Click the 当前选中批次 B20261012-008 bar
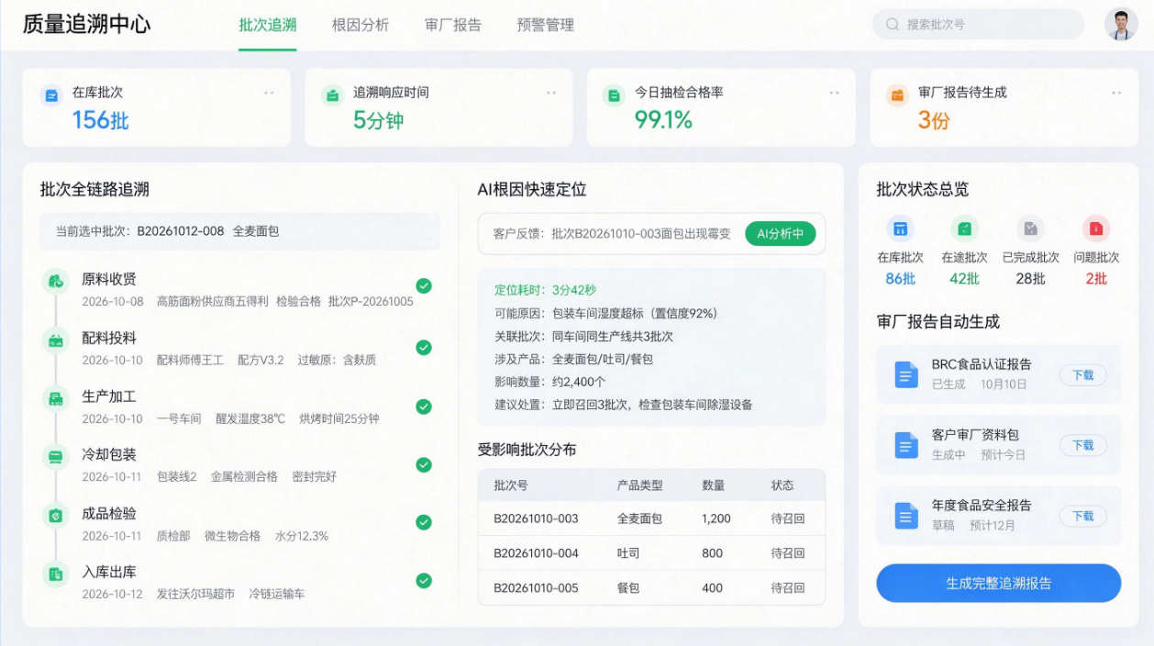Image resolution: width=1154 pixels, height=646 pixels. pos(240,231)
